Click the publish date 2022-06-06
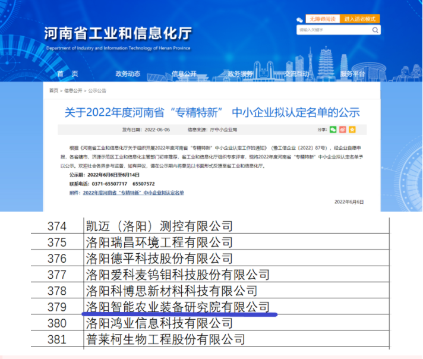This screenshot has width=423, height=359. [157, 130]
